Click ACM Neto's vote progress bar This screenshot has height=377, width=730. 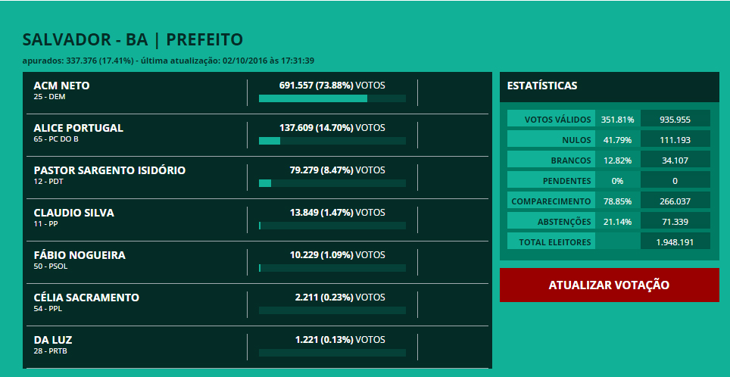(x=332, y=98)
